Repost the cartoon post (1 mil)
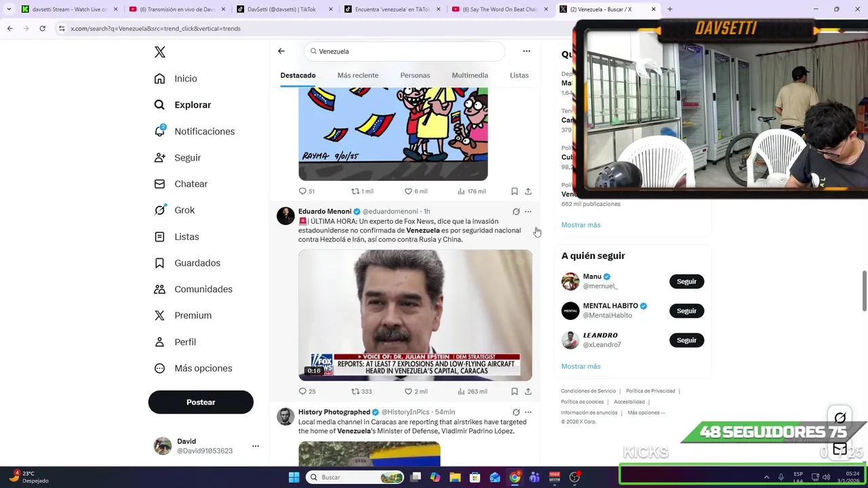Screen dimensions: 868x488 click(x=361, y=191)
